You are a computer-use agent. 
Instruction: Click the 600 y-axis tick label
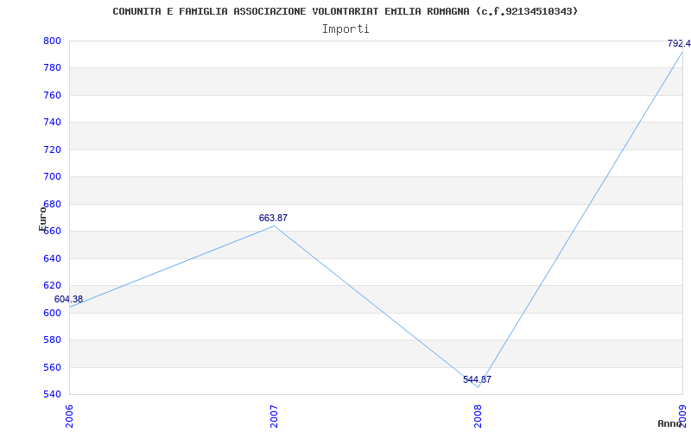tap(51, 313)
